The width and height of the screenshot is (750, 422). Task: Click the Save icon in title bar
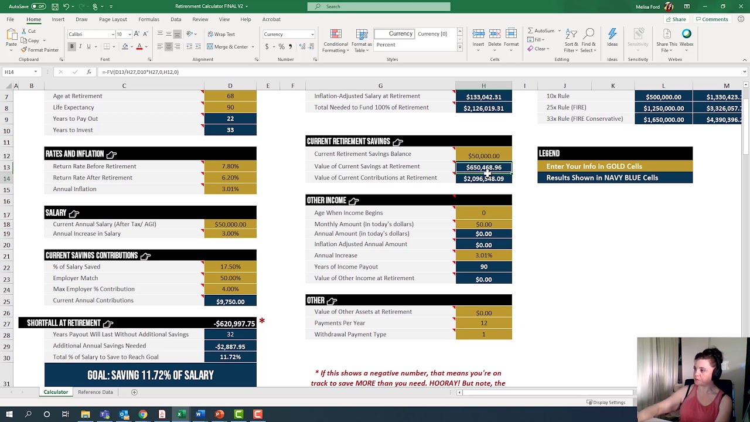(54, 6)
